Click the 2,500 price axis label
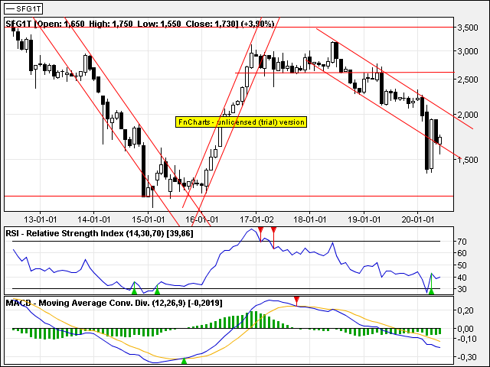Image resolution: width=490 pixels, height=367 pixels. [468, 80]
